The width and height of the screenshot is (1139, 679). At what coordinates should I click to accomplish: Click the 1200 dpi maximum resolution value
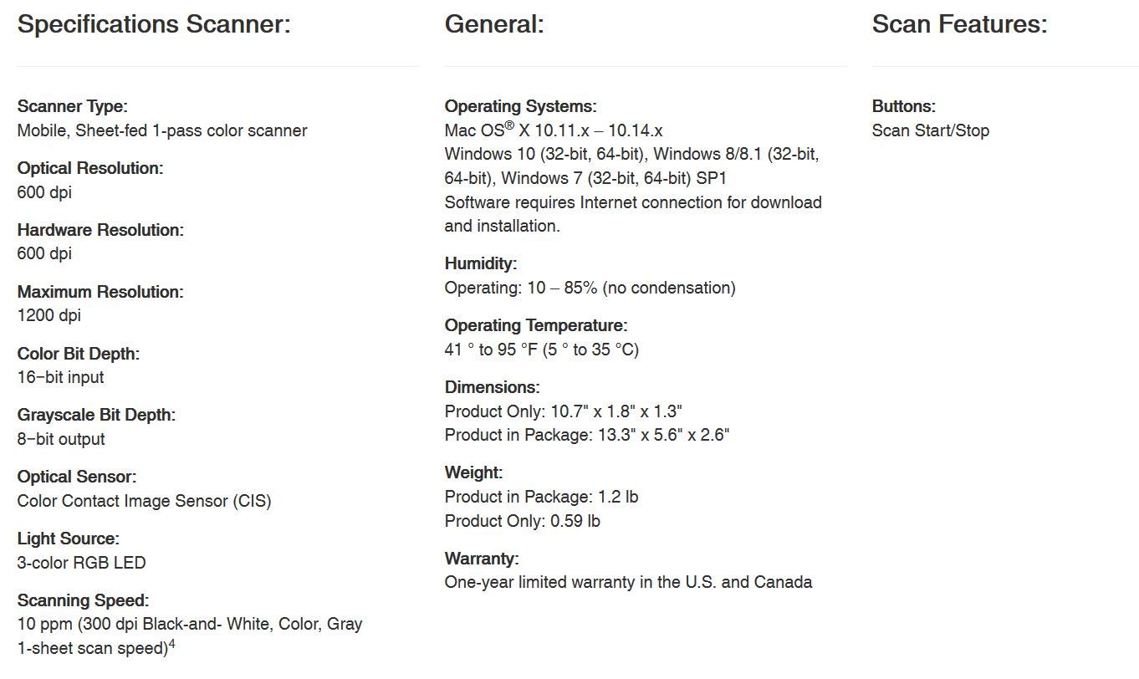click(49, 316)
